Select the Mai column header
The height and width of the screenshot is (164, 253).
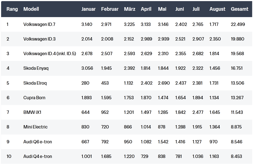tap(162, 9)
